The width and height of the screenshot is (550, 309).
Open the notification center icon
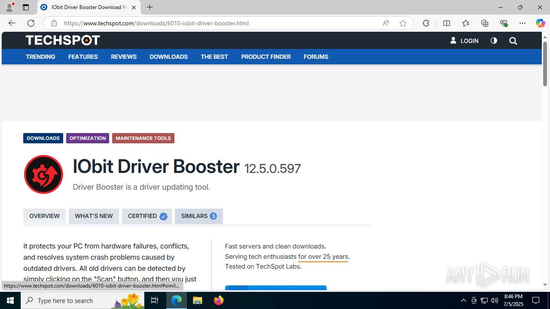536,300
